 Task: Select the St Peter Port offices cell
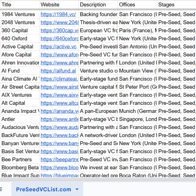tap(137, 87)
